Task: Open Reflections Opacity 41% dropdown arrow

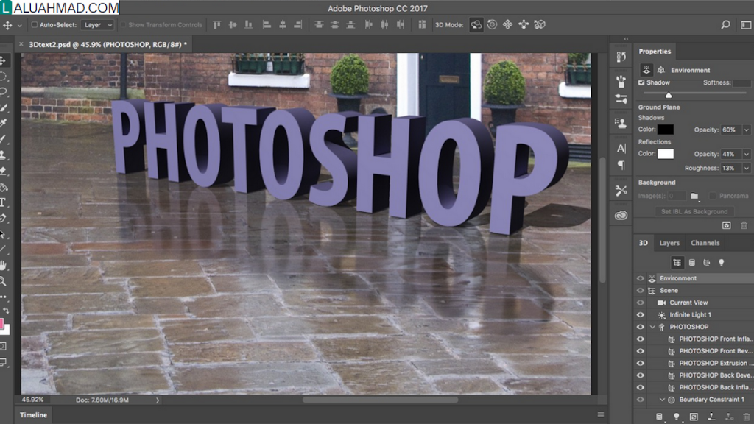Action: click(x=747, y=154)
